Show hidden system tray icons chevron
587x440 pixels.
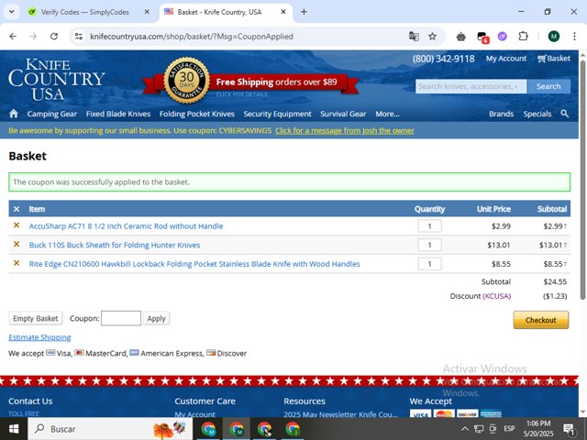pos(465,429)
